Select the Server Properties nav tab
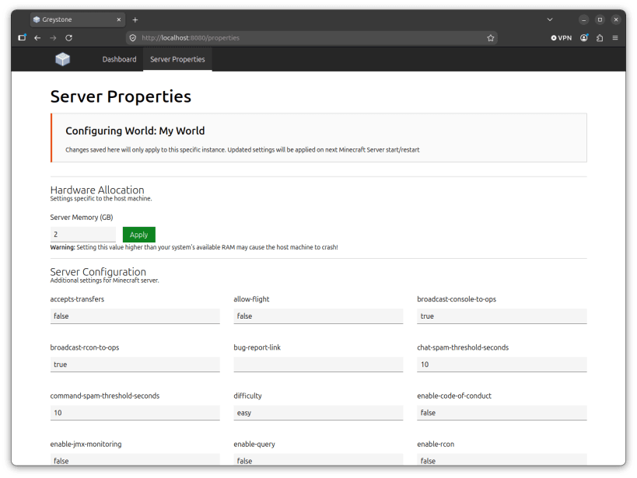Viewport: 637px width, 478px height. [177, 59]
